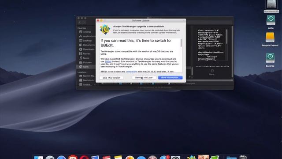Select Back Up drive on desktop
This screenshot has width=282, height=159.
click(x=270, y=60)
